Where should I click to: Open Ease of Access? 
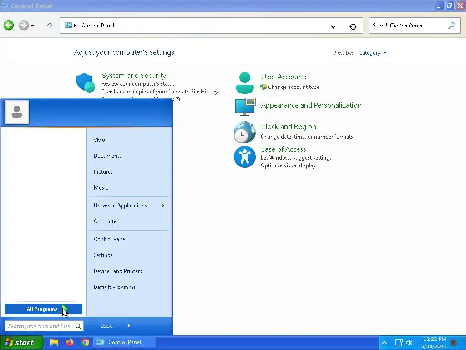point(284,149)
